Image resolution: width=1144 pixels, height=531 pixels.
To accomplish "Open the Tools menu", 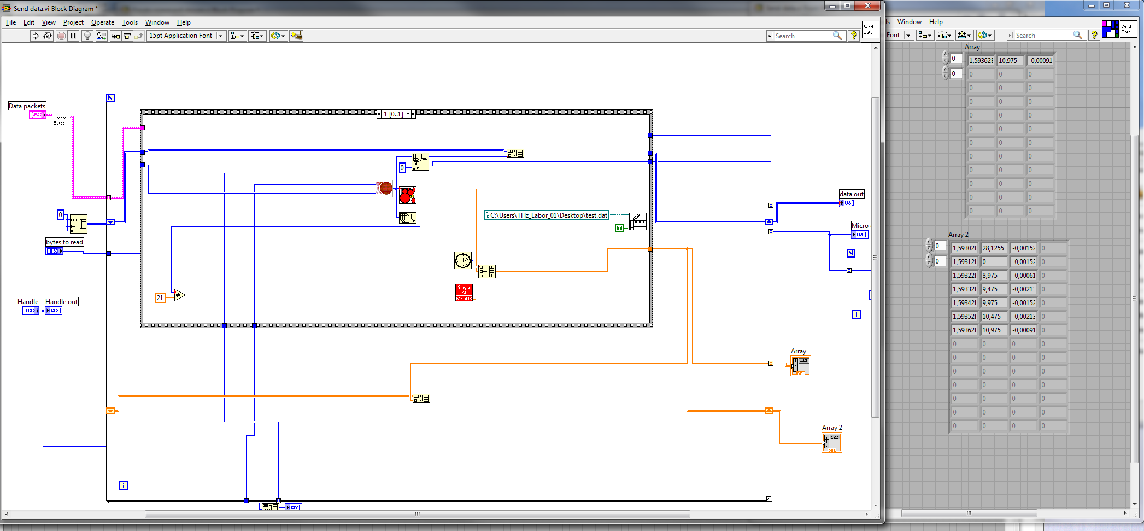I will [130, 22].
